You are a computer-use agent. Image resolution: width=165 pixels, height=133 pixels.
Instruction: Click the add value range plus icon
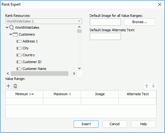point(8,86)
